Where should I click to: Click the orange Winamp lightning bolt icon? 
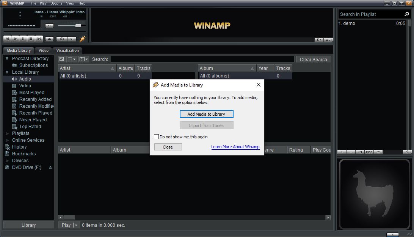[82, 39]
